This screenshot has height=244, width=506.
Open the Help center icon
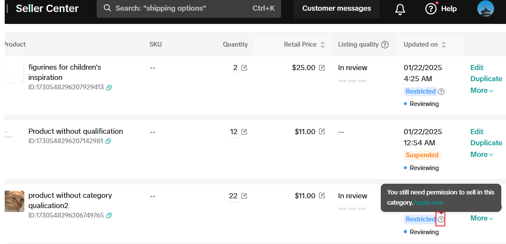click(x=431, y=9)
